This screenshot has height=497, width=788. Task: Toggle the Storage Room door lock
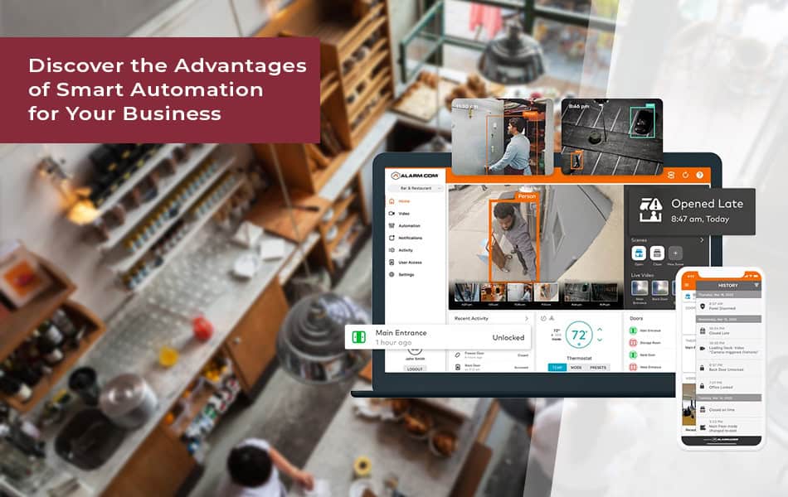point(634,342)
